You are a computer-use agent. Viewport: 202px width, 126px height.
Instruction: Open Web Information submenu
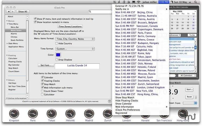(141, 107)
